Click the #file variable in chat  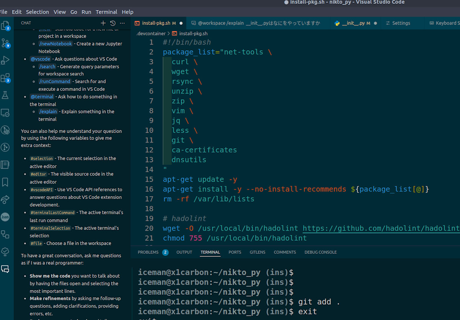[36, 243]
